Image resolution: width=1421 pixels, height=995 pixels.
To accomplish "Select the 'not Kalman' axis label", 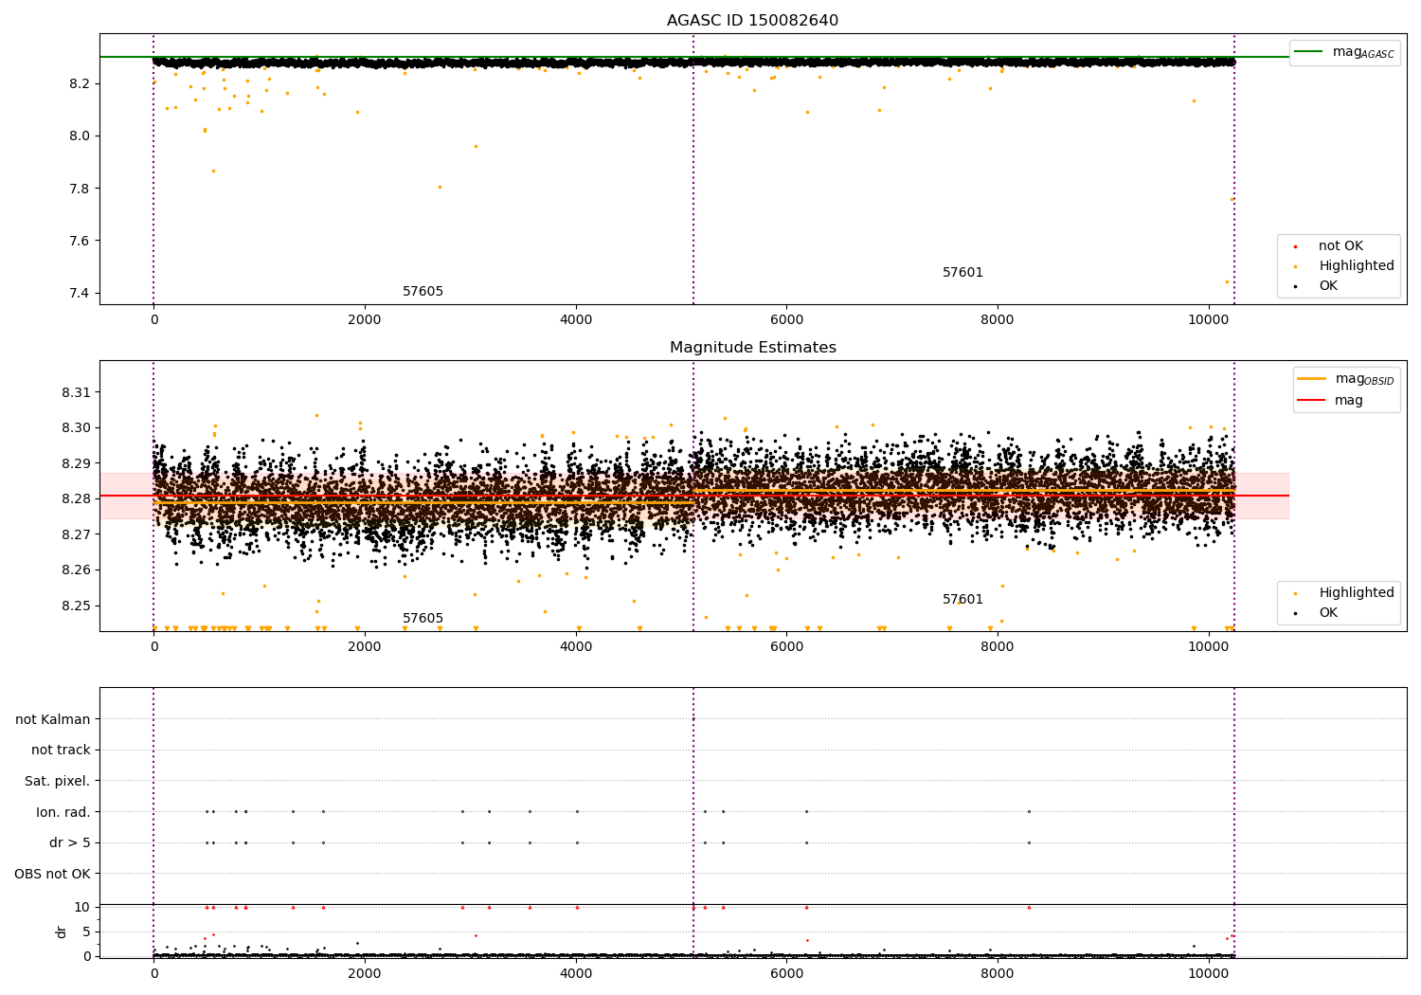I will coord(53,720).
